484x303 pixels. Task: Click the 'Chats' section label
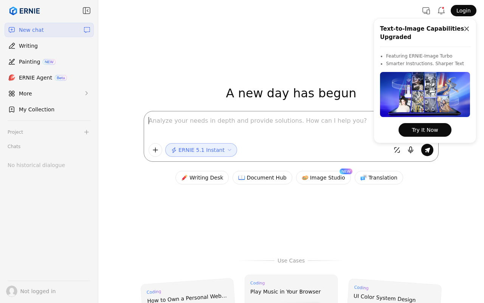(14, 147)
